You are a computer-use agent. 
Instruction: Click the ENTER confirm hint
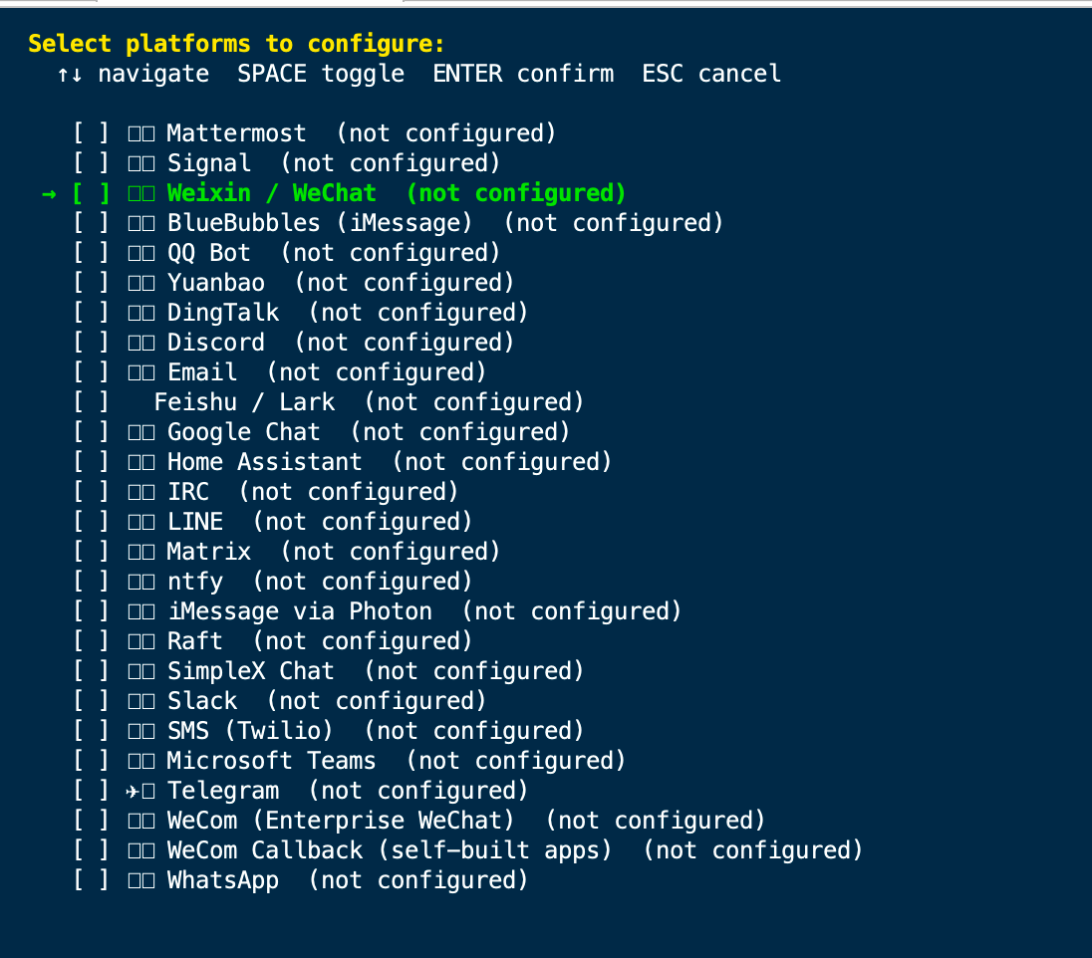pos(523,73)
